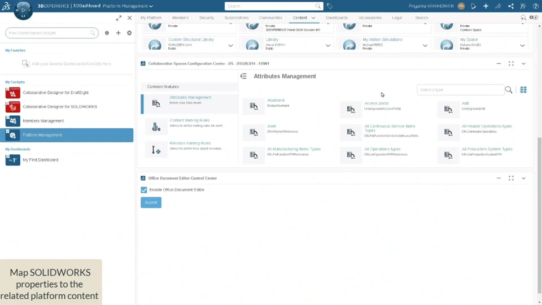This screenshot has height=305, width=542.
Task: Click the search magnifier in top bar
Action: point(318,6)
